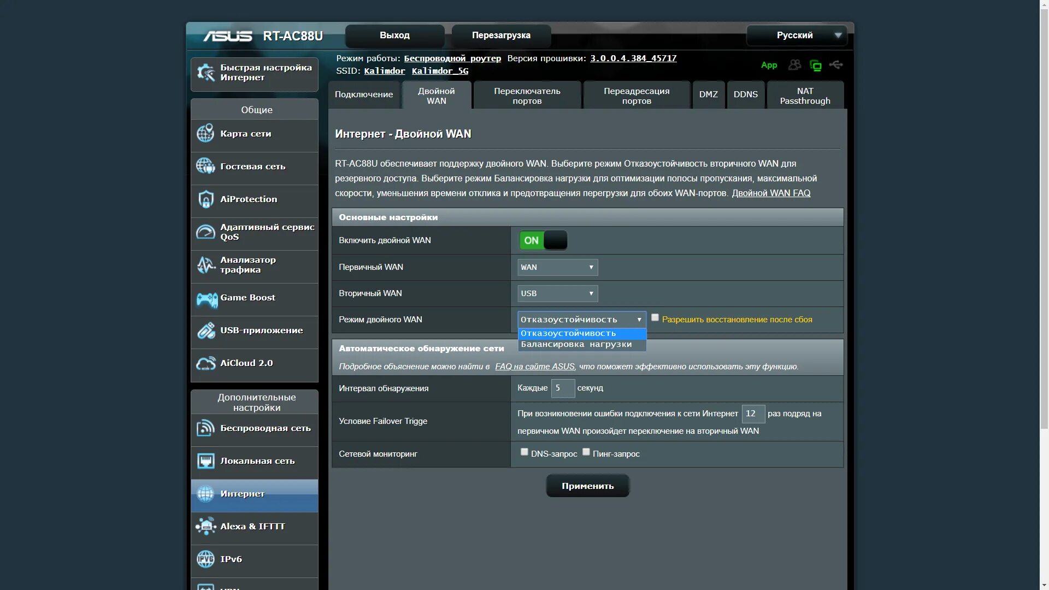Open the FAQ на сайте ASUS link
Viewport: 1049px width, 590px height.
535,367
